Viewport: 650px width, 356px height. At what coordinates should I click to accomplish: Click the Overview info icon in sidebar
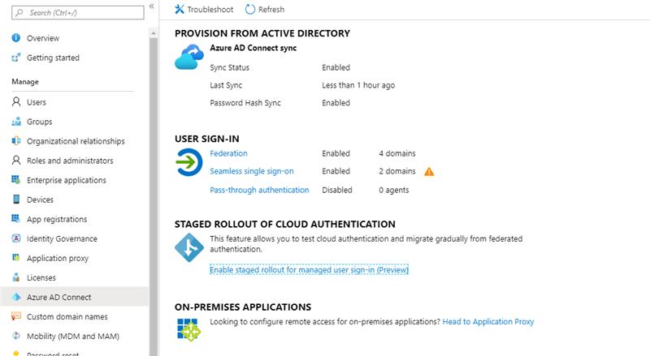[16, 38]
